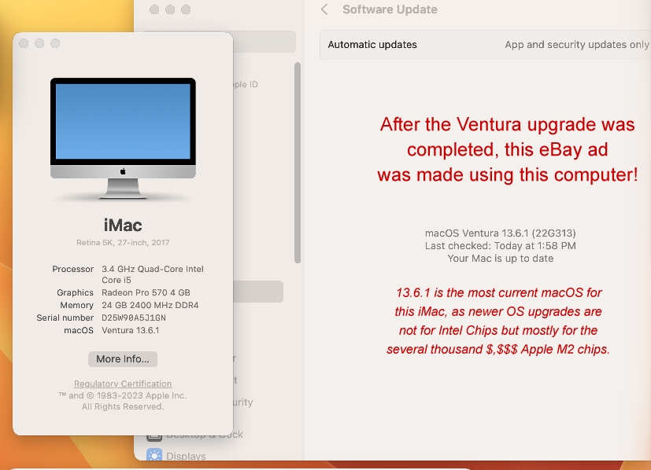Click the sidebar search field in System Settings
The height and width of the screenshot is (470, 651).
(264, 42)
